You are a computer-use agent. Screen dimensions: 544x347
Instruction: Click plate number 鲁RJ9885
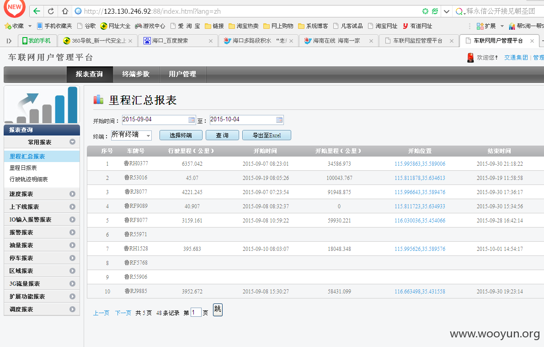(136, 291)
